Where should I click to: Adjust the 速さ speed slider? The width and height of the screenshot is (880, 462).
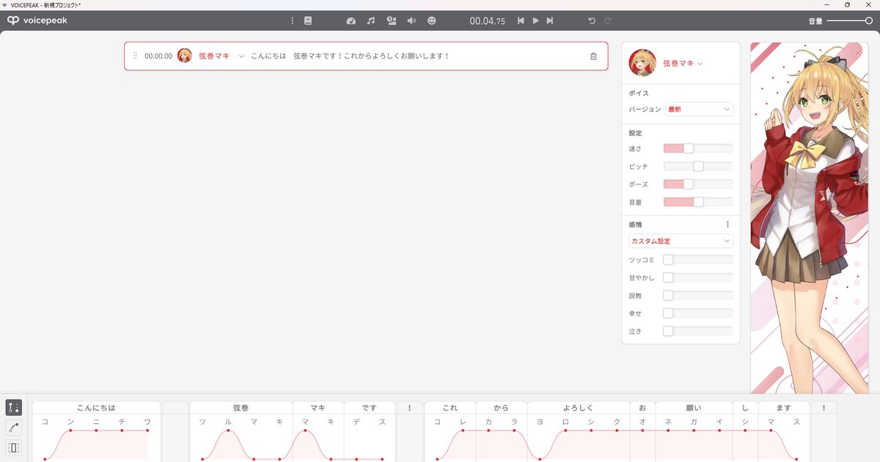pos(697,149)
